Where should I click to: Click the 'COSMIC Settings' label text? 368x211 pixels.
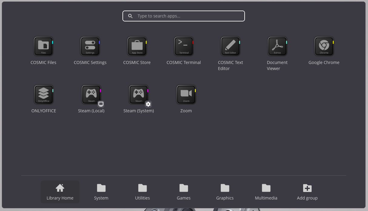pyautogui.click(x=90, y=62)
